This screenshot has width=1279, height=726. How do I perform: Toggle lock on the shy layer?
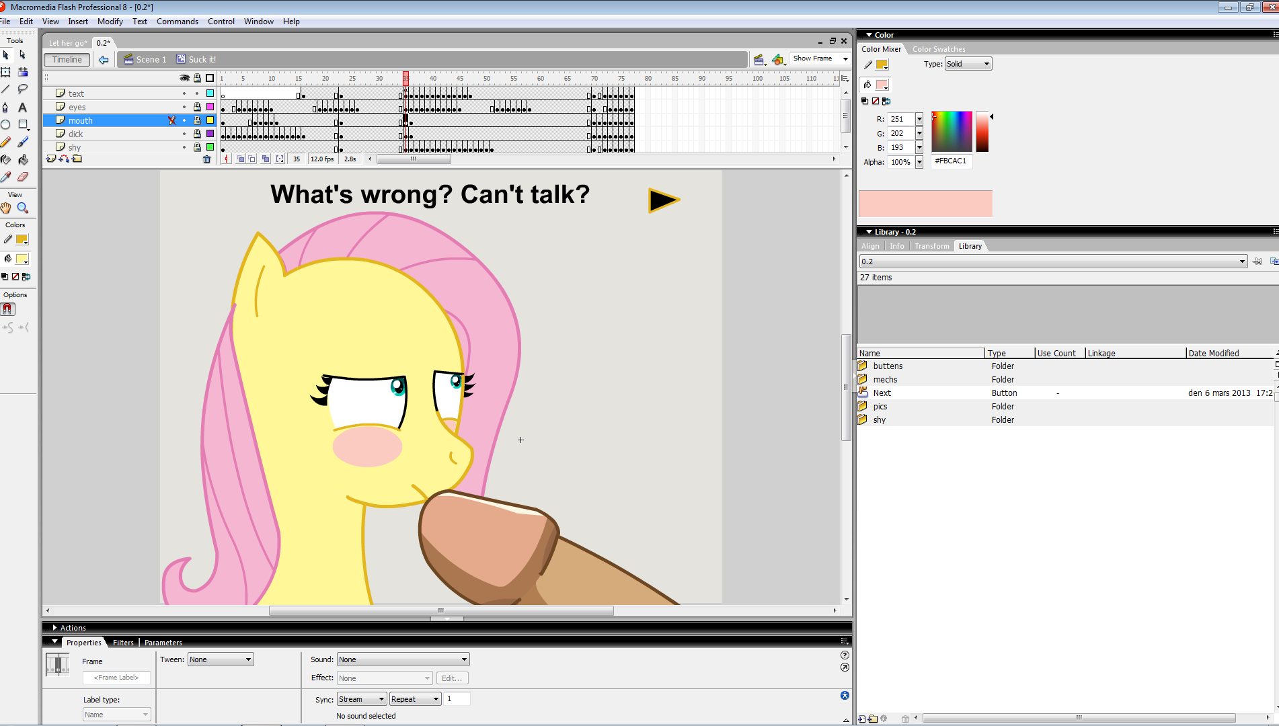point(197,147)
